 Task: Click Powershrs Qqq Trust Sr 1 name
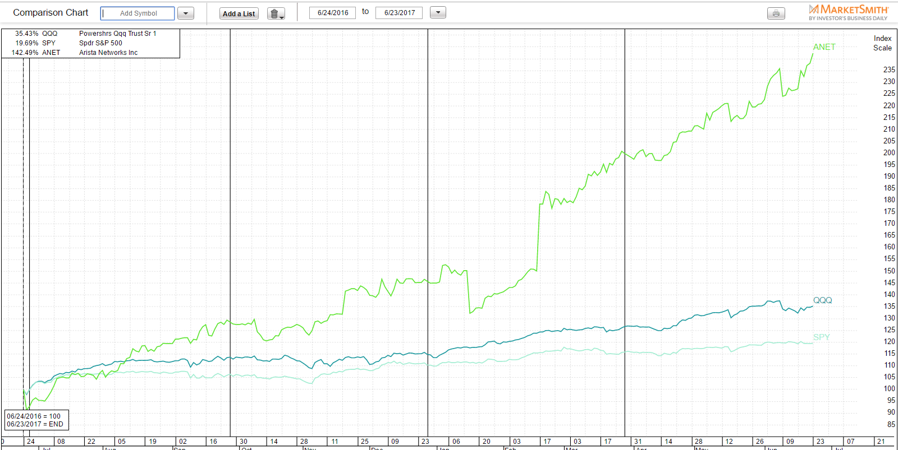pos(118,34)
